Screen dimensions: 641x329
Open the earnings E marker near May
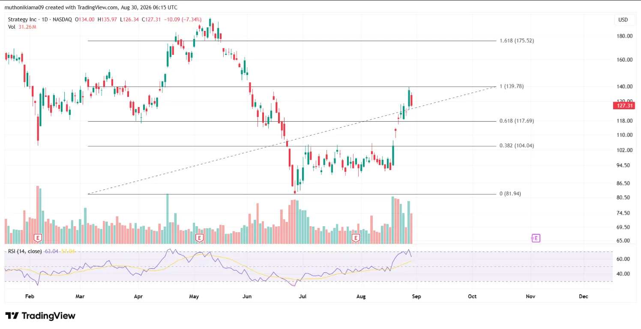pyautogui.click(x=199, y=237)
